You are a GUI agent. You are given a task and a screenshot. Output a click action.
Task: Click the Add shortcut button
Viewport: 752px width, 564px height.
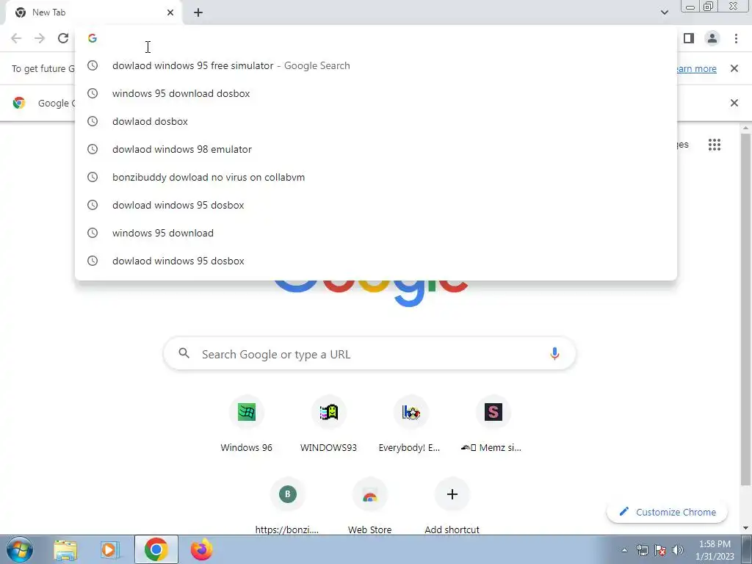coord(452,506)
